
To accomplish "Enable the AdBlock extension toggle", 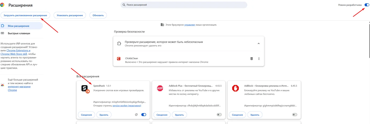I will (x=295, y=115).
